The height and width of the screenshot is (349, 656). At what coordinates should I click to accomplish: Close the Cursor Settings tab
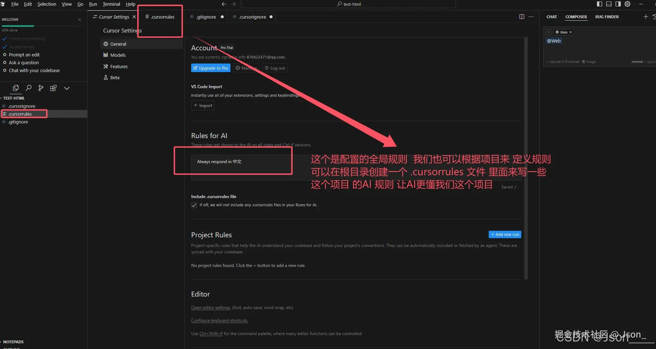point(134,17)
